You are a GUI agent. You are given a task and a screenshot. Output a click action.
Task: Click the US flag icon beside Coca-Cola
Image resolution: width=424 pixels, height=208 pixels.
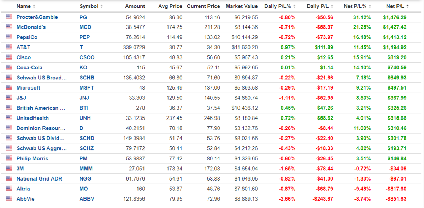coord(9,67)
